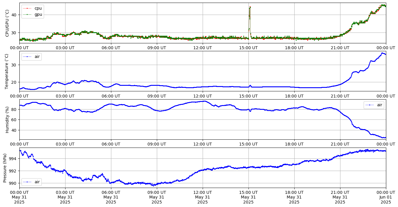Click 21:00 UT label under CPU/GPU plot

(x=340, y=47)
